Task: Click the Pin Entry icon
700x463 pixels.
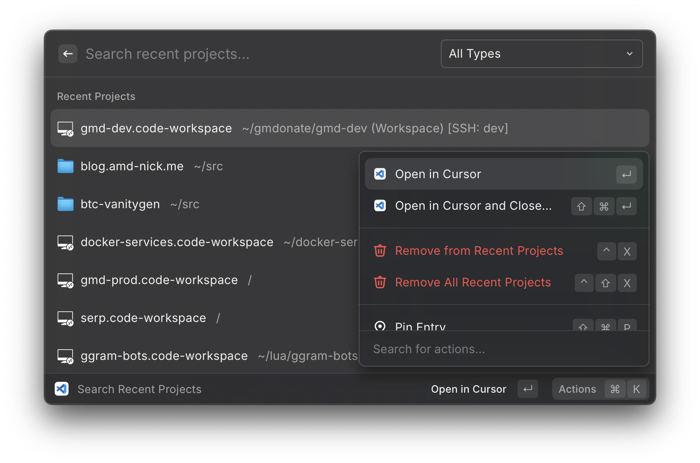Action: [380, 326]
